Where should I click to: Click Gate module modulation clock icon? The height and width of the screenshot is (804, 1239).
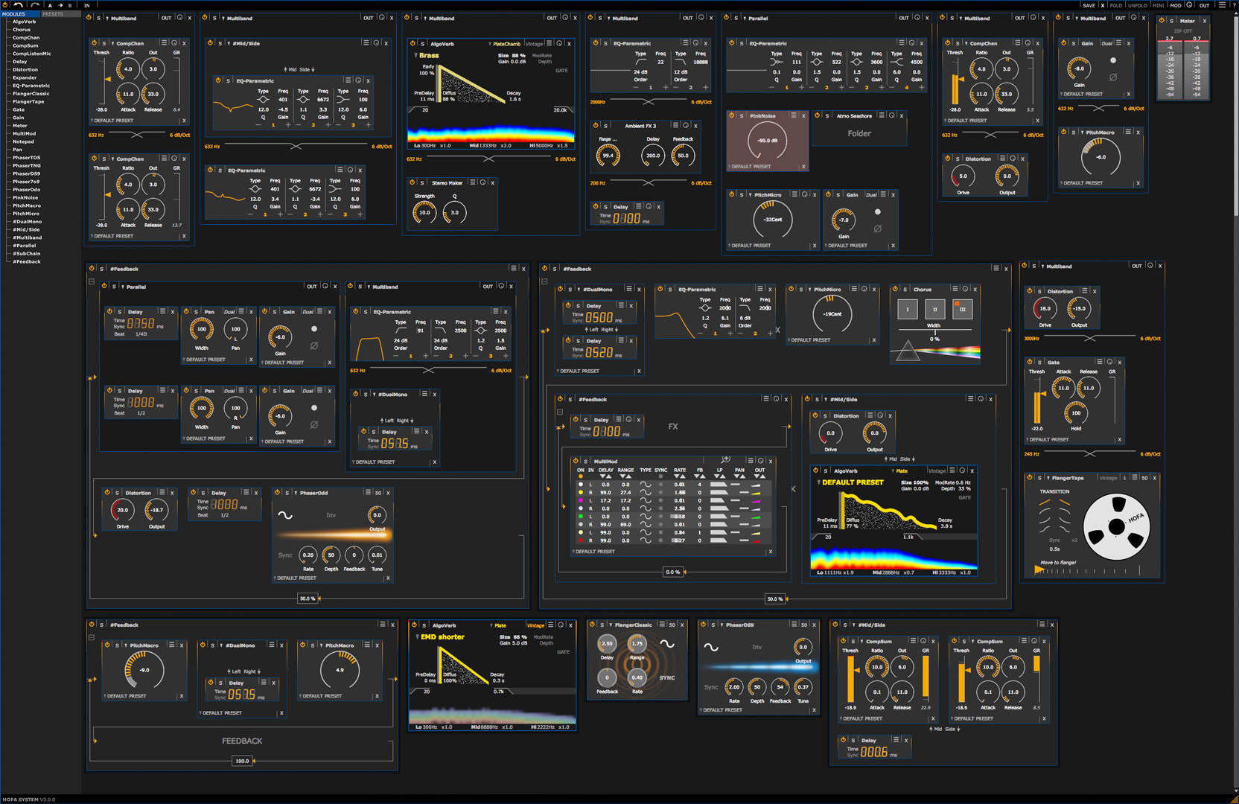pos(1109,362)
